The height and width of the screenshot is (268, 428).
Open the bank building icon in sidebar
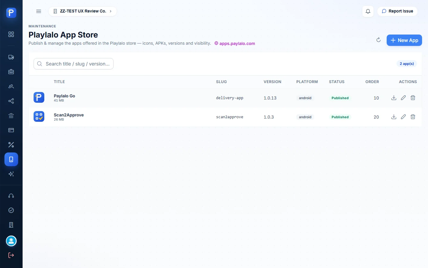click(x=11, y=116)
